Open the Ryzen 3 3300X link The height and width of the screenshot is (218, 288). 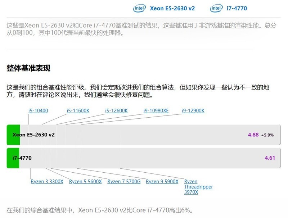(x=47, y=181)
